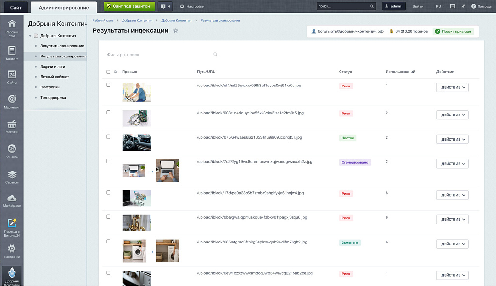Select checkbox for the Чистое status row
This screenshot has width=496, height=286.
pyautogui.click(x=108, y=137)
